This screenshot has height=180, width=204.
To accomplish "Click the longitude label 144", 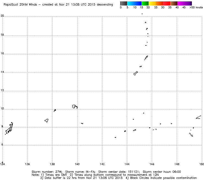I will 127,164.
